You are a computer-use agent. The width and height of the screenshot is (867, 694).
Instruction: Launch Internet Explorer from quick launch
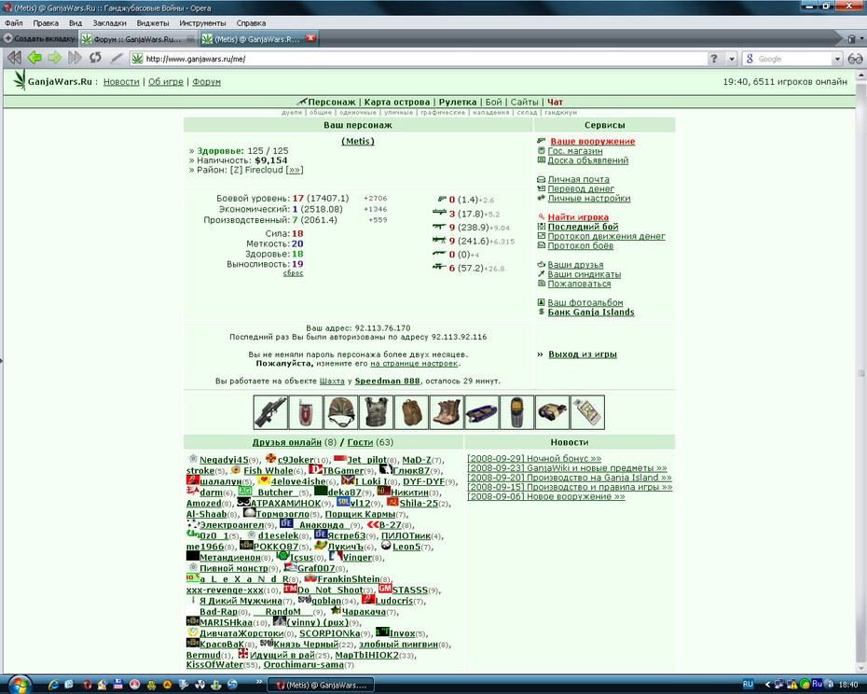coord(54,685)
